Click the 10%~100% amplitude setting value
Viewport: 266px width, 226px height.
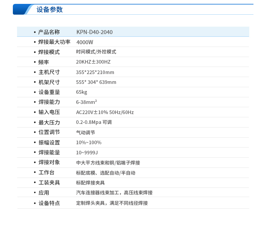click(x=89, y=142)
